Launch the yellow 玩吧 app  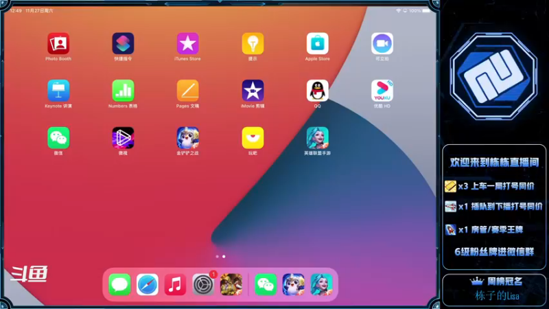pyautogui.click(x=253, y=138)
